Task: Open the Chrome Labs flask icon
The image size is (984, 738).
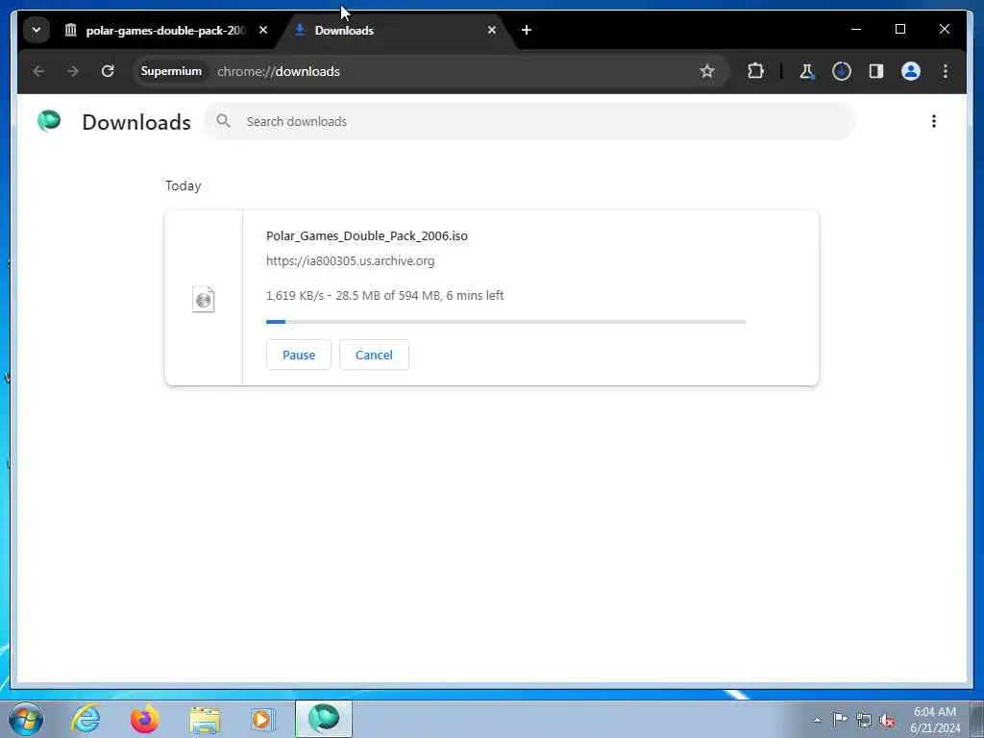Action: pyautogui.click(x=807, y=71)
